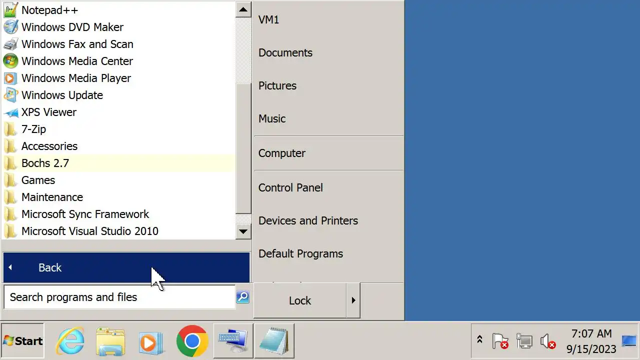Viewport: 640px width, 360px height.
Task: Expand the 7-Zip folder
Action: pos(118,129)
